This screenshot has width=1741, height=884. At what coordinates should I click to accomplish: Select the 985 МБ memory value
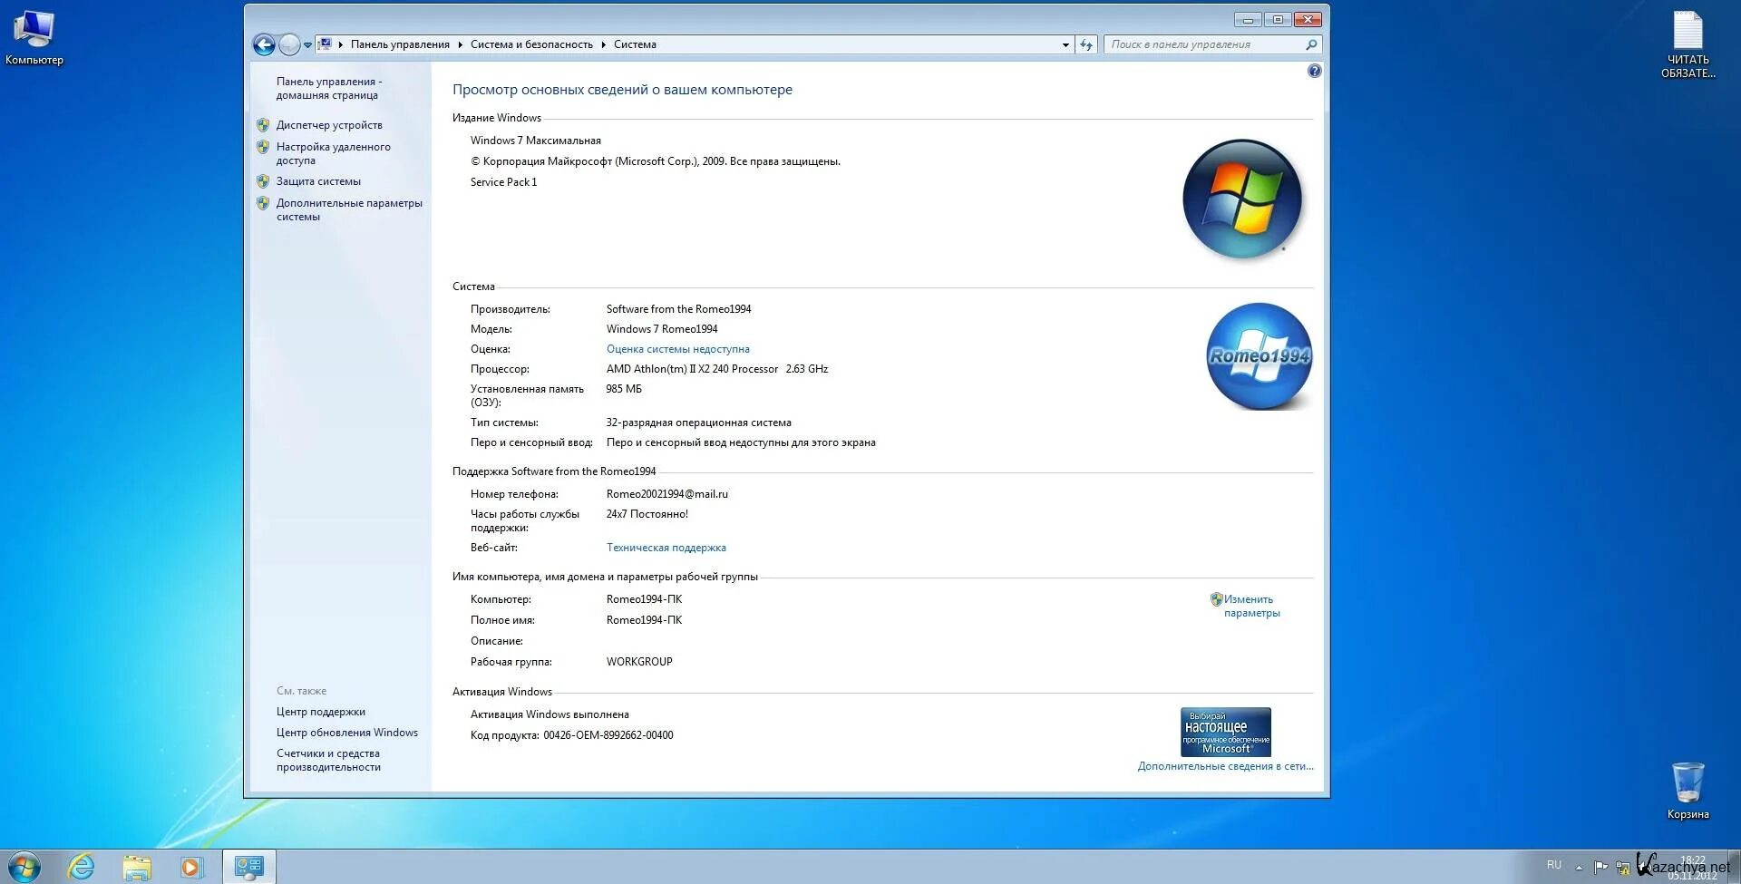click(624, 389)
